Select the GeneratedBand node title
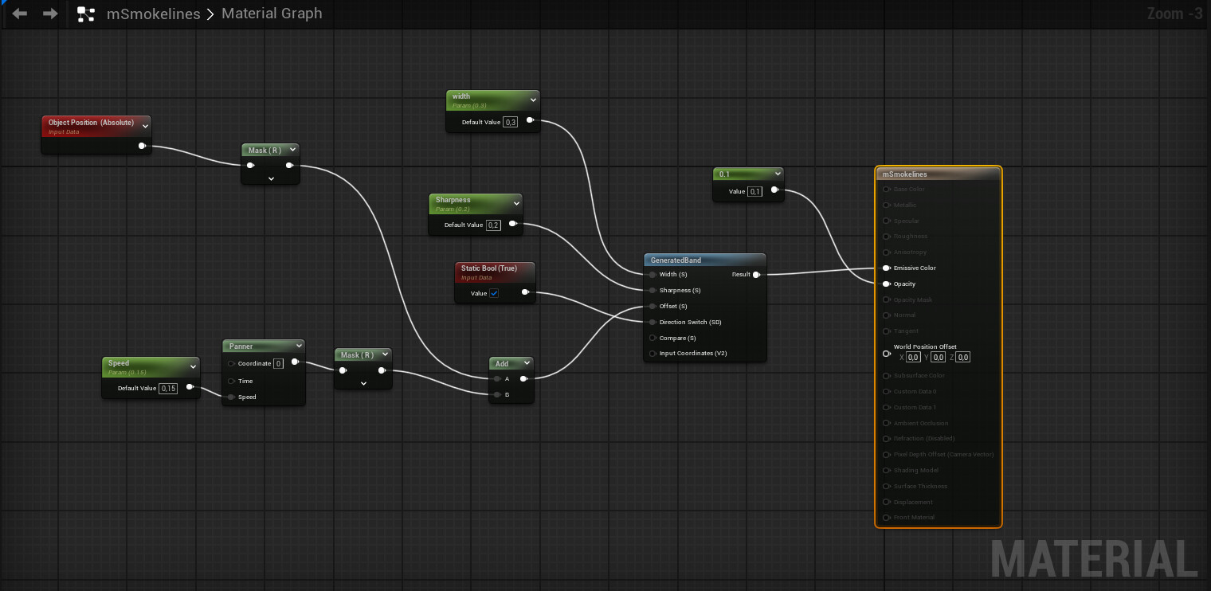 point(676,260)
